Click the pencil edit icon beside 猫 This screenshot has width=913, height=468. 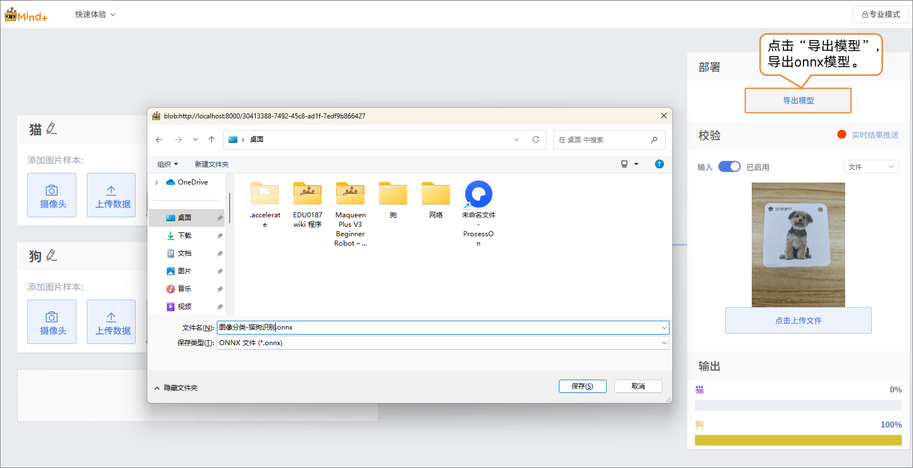point(52,129)
